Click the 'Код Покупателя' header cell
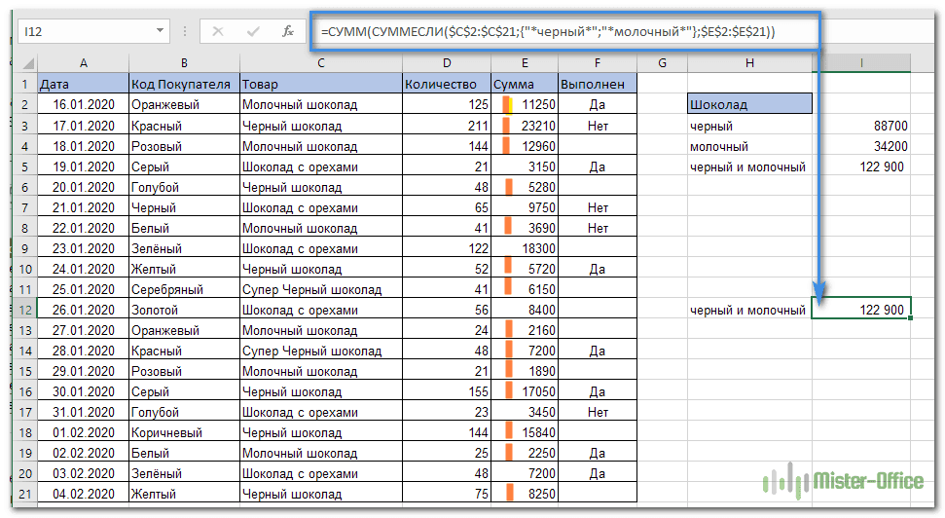The width and height of the screenshot is (945, 518). (x=183, y=85)
